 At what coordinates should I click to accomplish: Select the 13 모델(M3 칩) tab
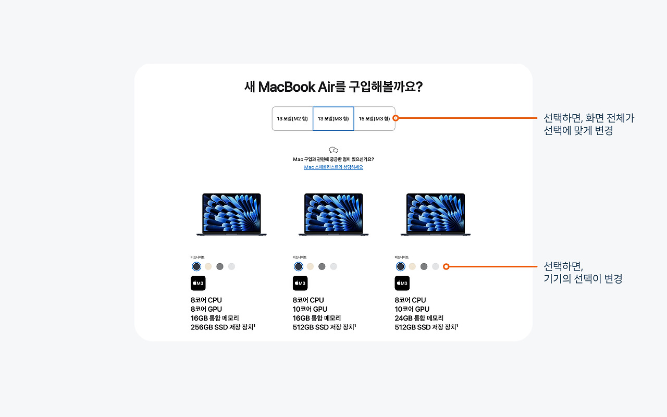point(333,119)
